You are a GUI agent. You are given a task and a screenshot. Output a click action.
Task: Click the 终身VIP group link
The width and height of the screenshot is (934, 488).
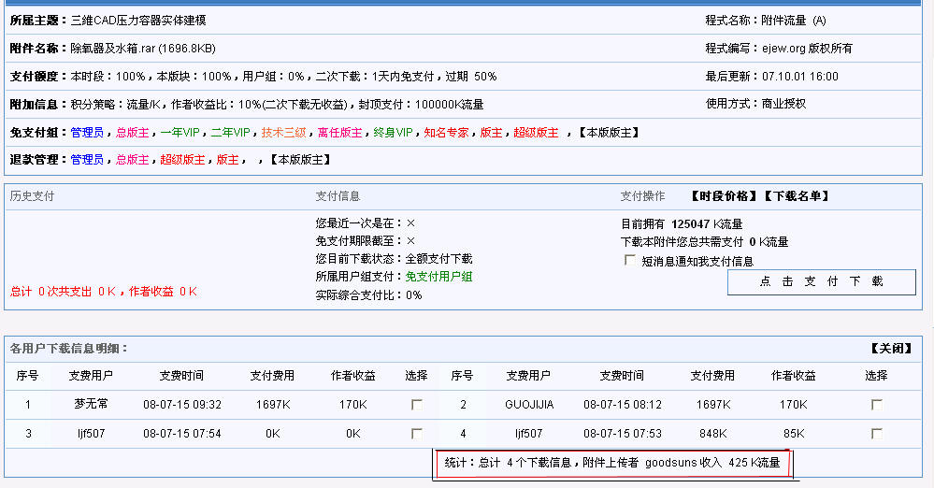[393, 132]
